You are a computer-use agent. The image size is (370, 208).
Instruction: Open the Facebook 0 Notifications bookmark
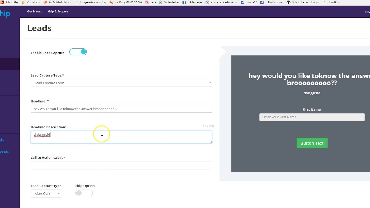coord(272,2)
